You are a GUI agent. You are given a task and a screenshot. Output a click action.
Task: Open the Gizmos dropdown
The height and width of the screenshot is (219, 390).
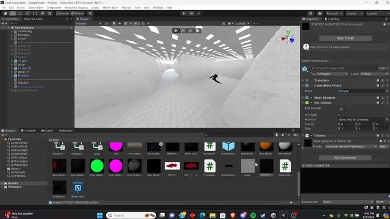click(x=243, y=24)
